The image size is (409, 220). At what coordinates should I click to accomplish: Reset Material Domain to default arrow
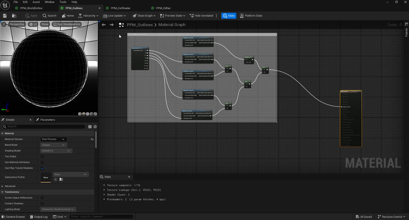click(92, 139)
